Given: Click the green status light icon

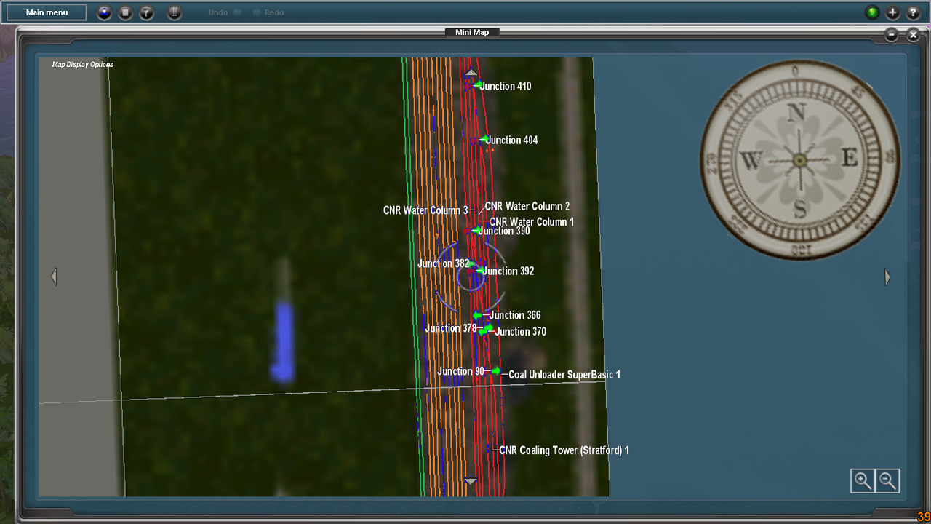Looking at the screenshot, I should tap(872, 12).
